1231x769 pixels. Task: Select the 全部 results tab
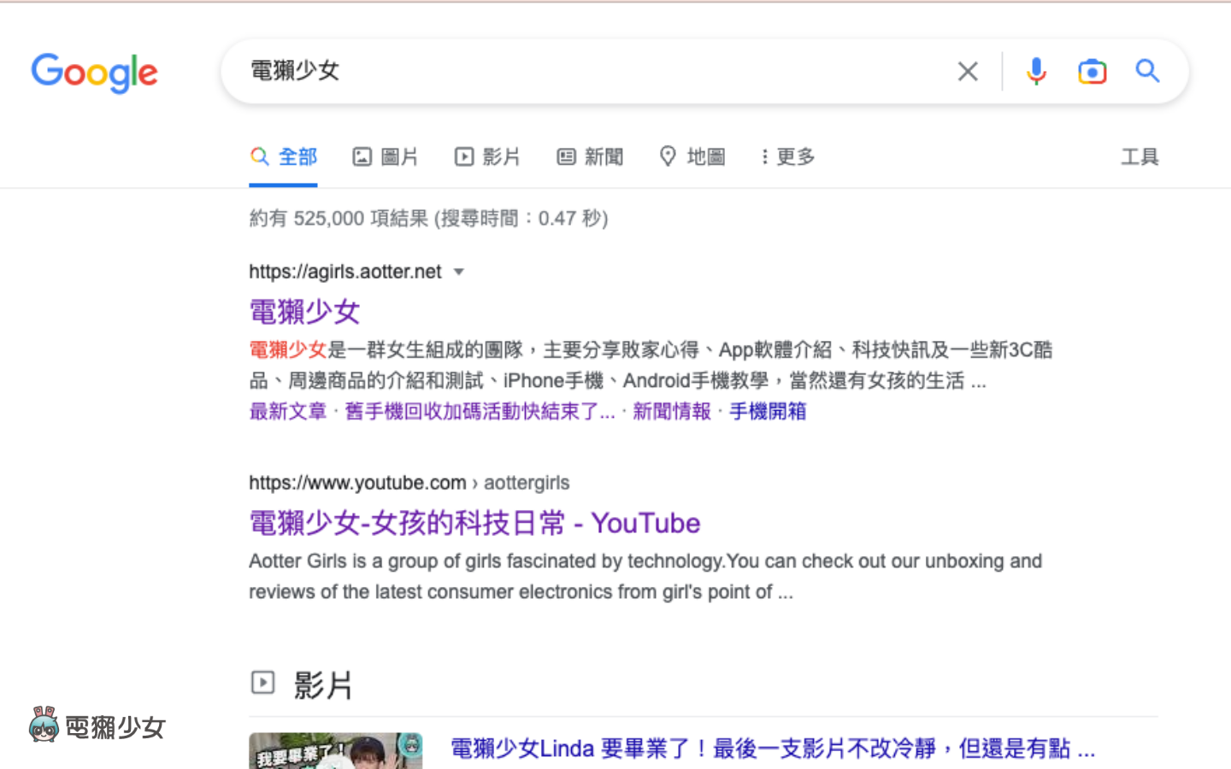click(283, 156)
